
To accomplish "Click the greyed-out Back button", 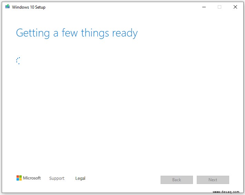I will [x=176, y=180].
